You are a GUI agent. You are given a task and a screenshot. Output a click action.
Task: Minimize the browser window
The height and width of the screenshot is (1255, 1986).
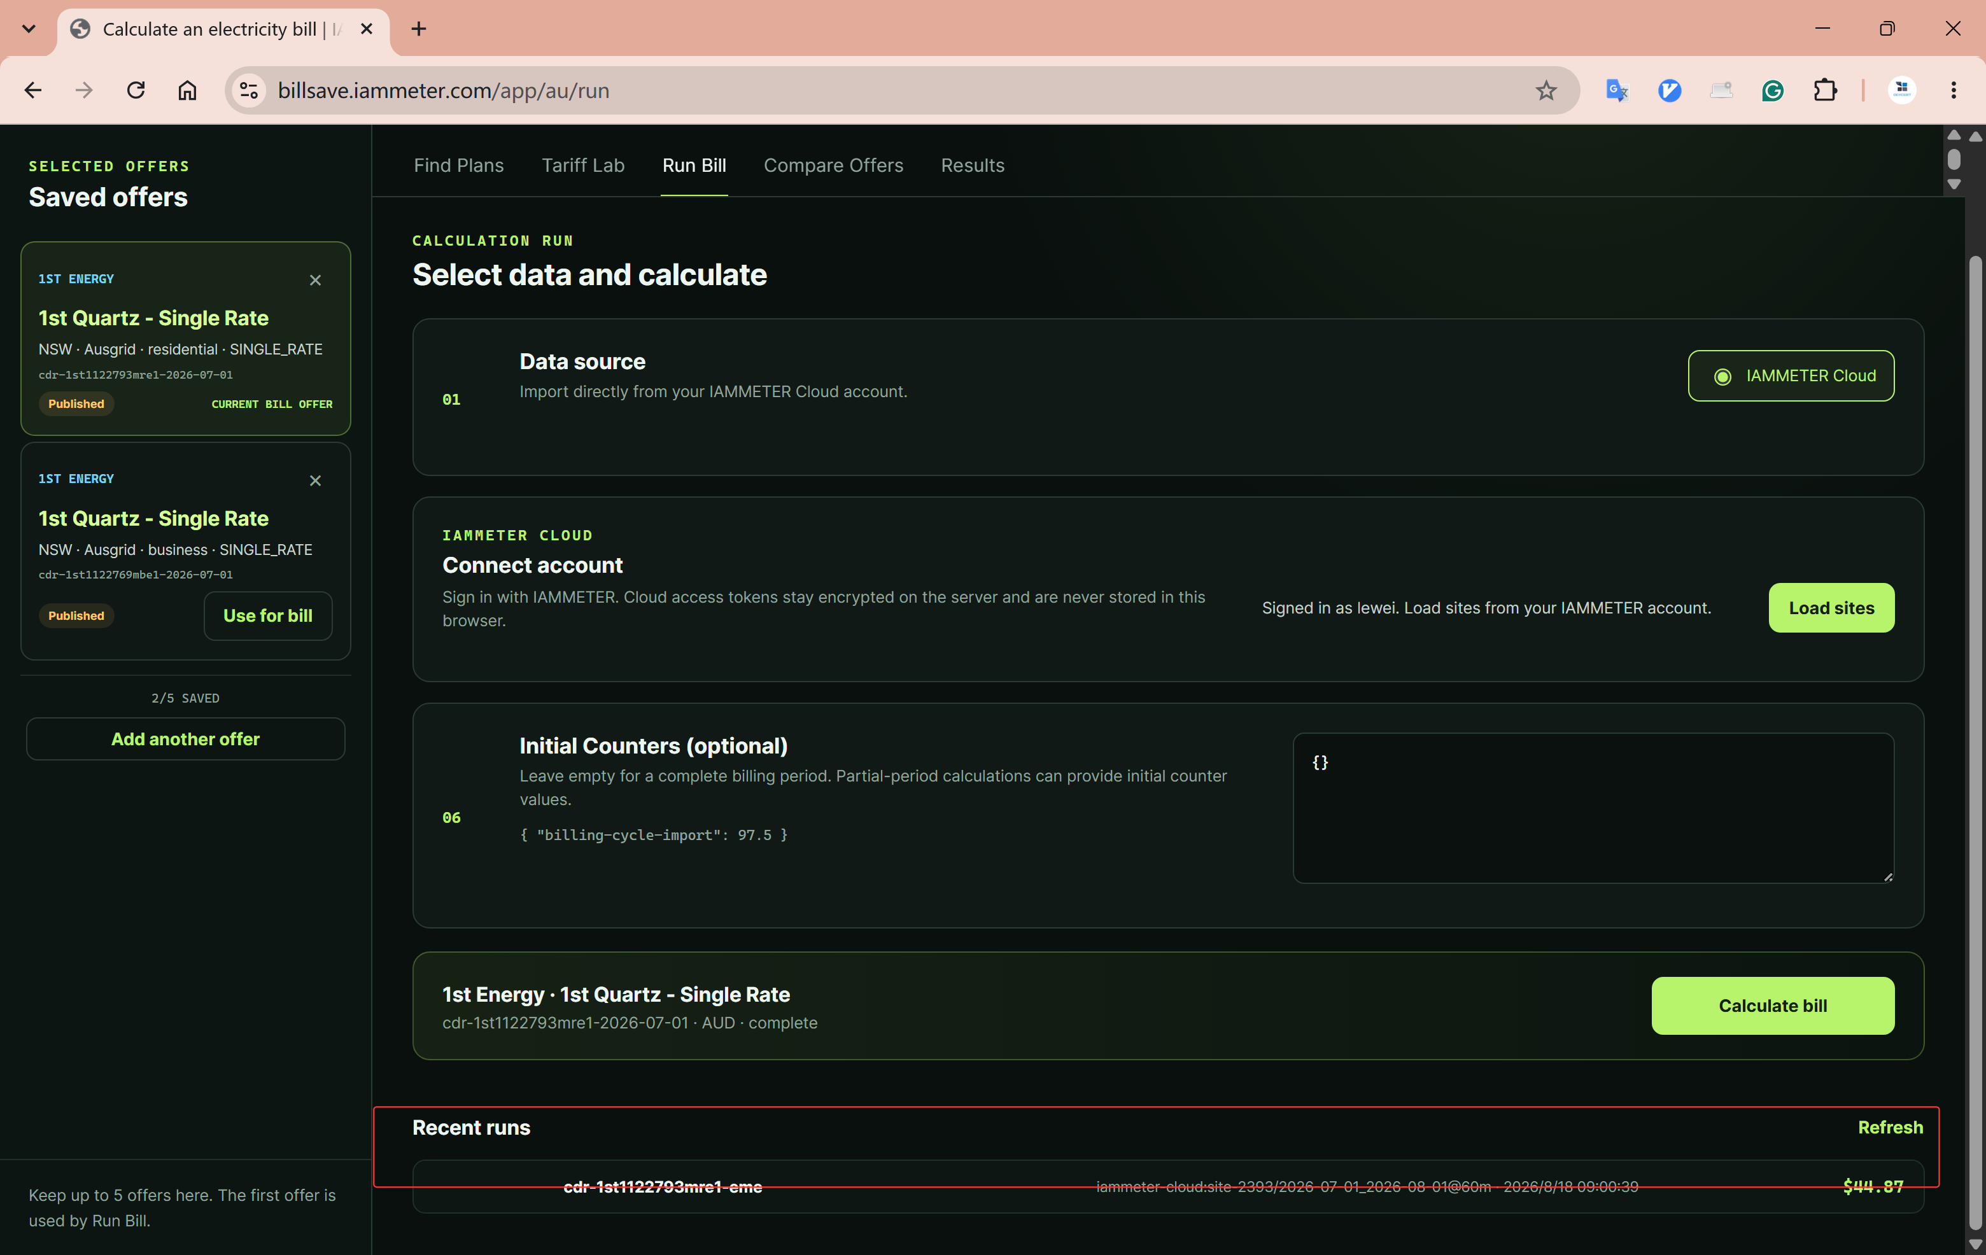(x=1822, y=29)
